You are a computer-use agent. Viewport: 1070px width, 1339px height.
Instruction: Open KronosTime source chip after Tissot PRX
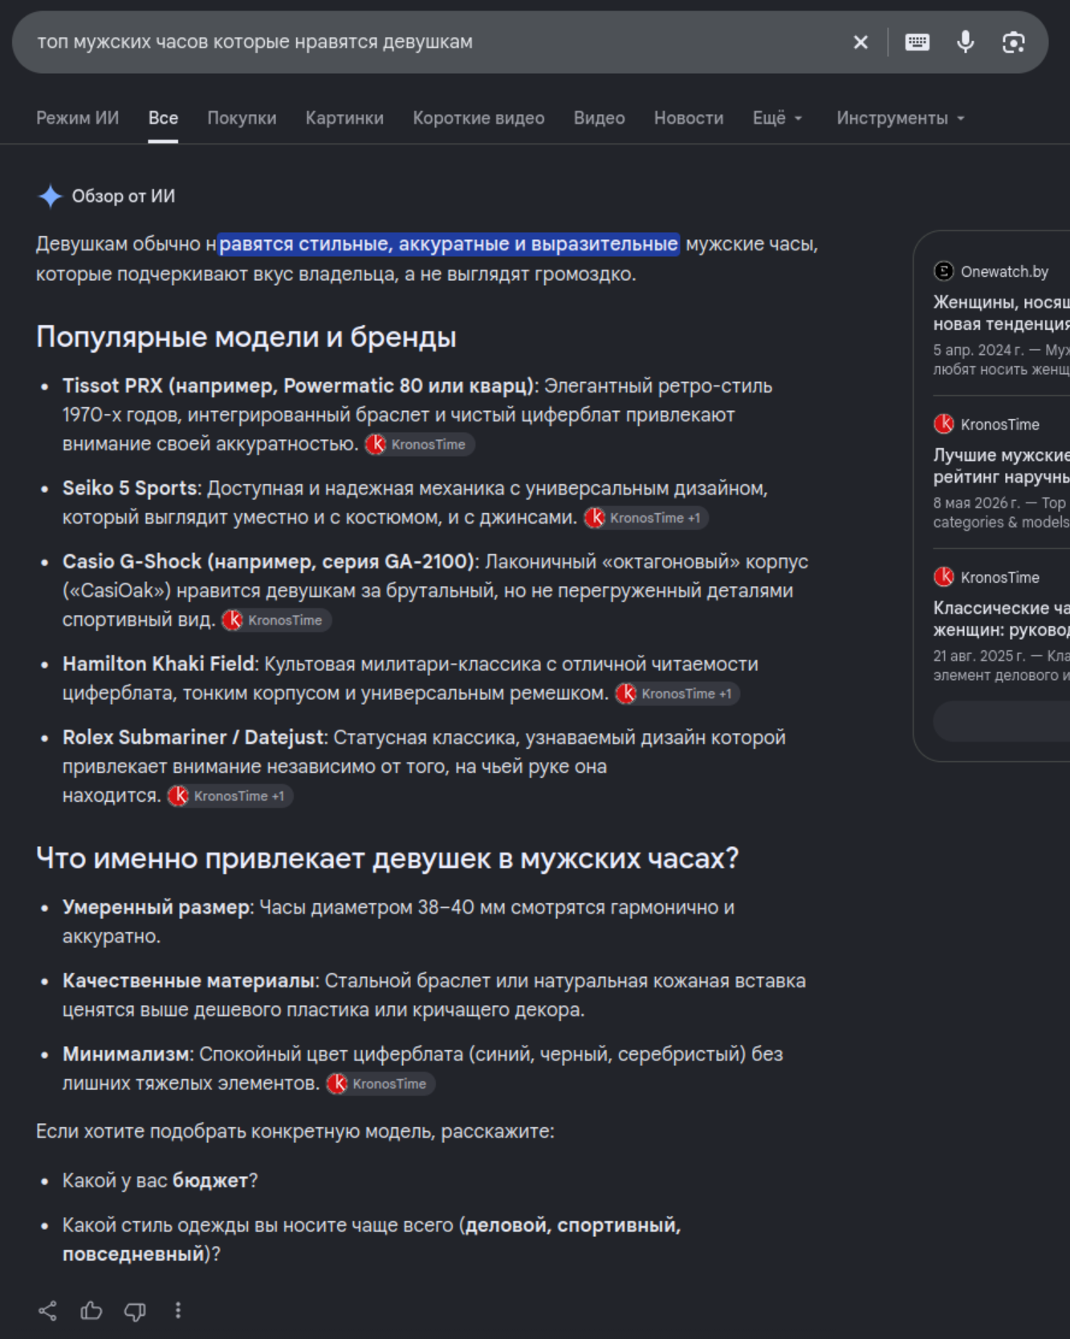coord(419,445)
